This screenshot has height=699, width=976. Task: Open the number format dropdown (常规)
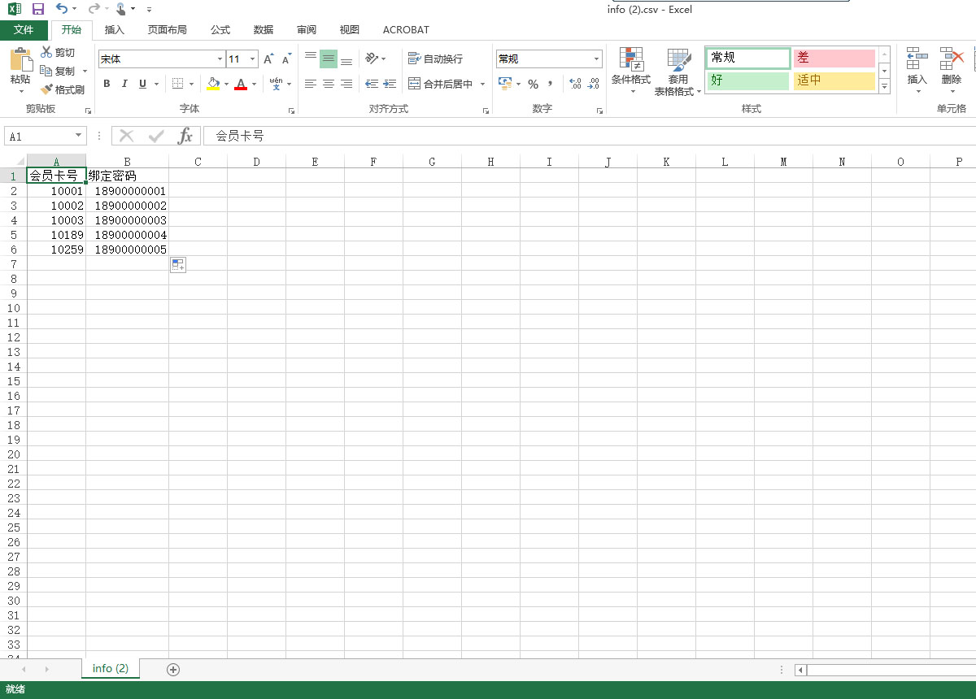(596, 59)
